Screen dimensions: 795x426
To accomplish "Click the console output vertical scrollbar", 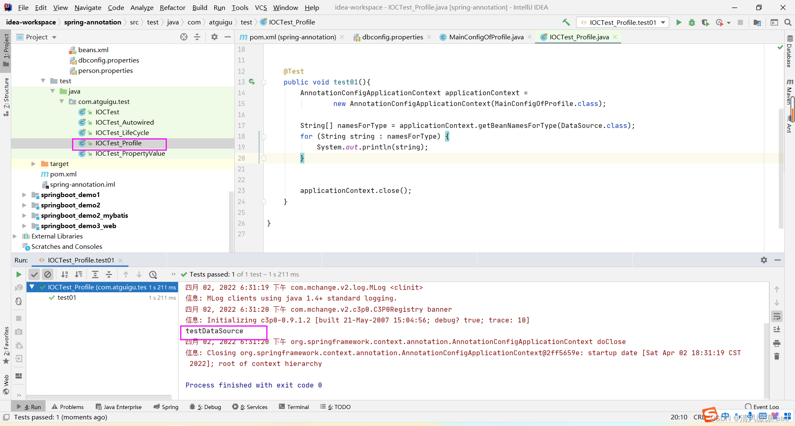I will pos(766,360).
